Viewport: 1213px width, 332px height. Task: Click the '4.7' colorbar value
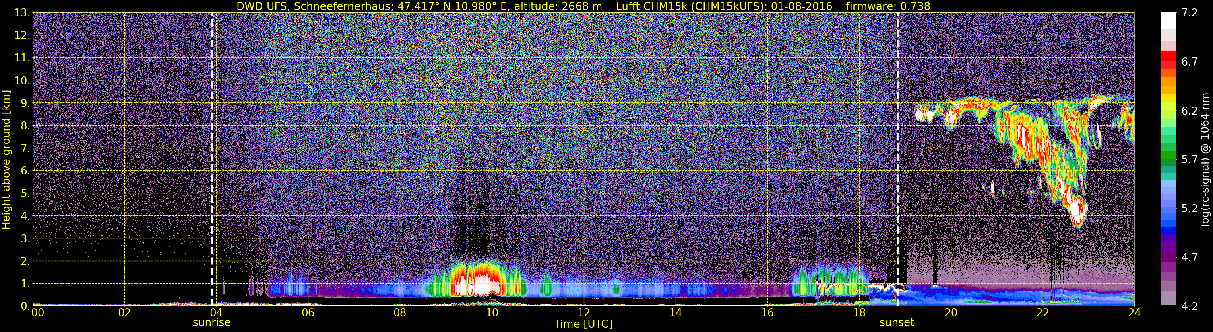click(1190, 258)
